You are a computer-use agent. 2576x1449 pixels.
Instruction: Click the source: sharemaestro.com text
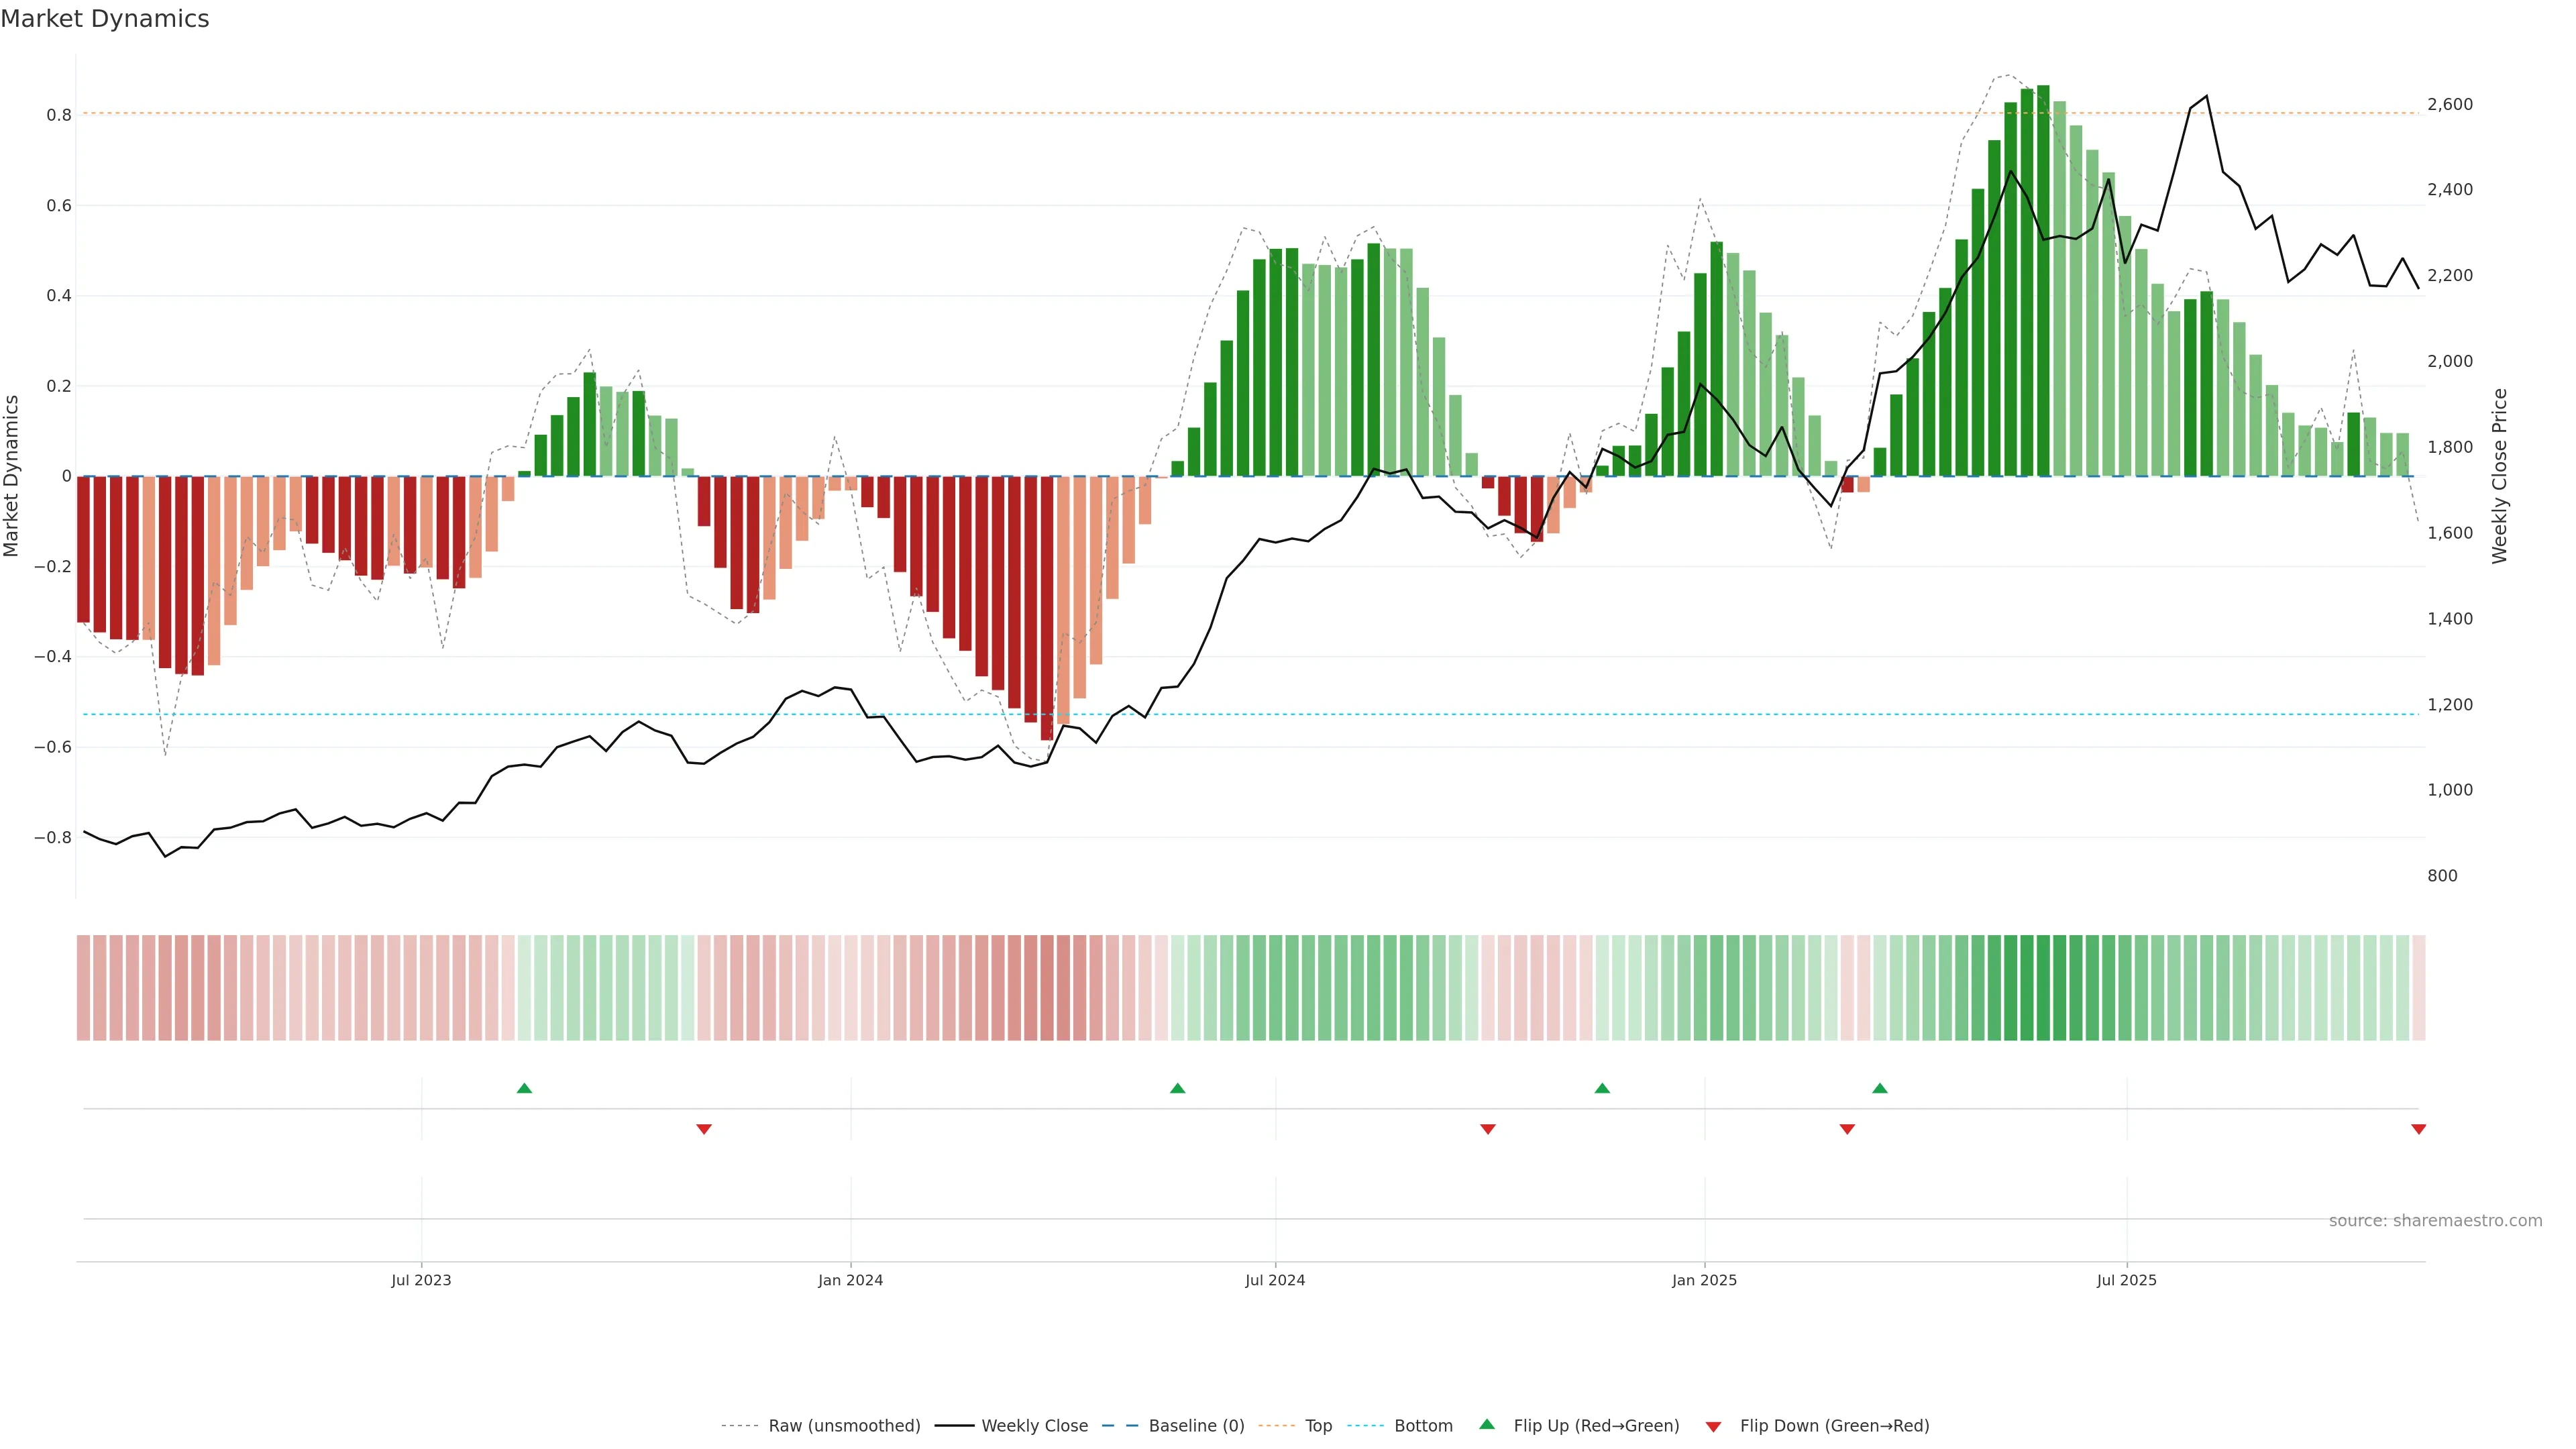[x=2435, y=1221]
